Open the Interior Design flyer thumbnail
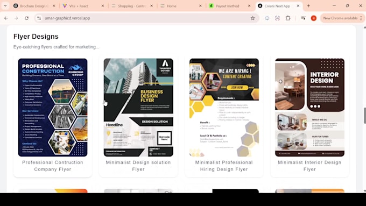Image resolution: width=366 pixels, height=206 pixels. pos(309,108)
